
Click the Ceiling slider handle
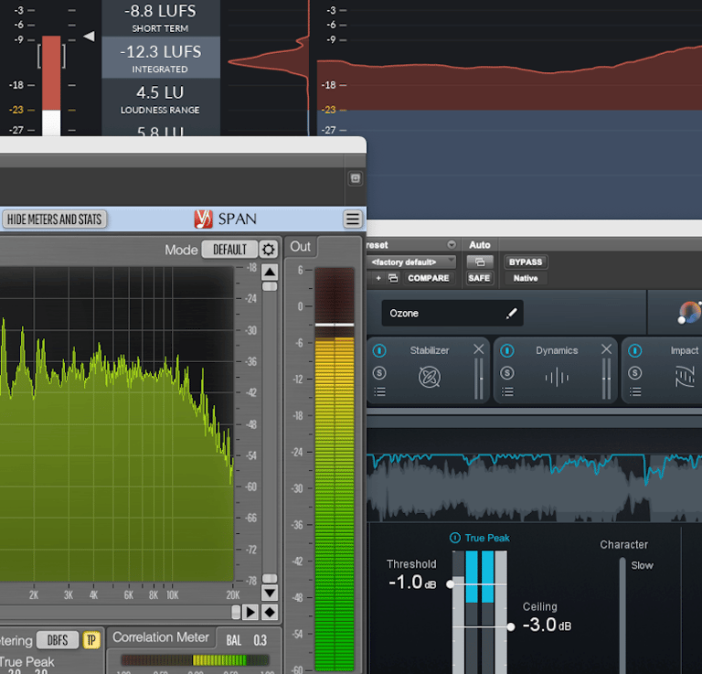[511, 626]
